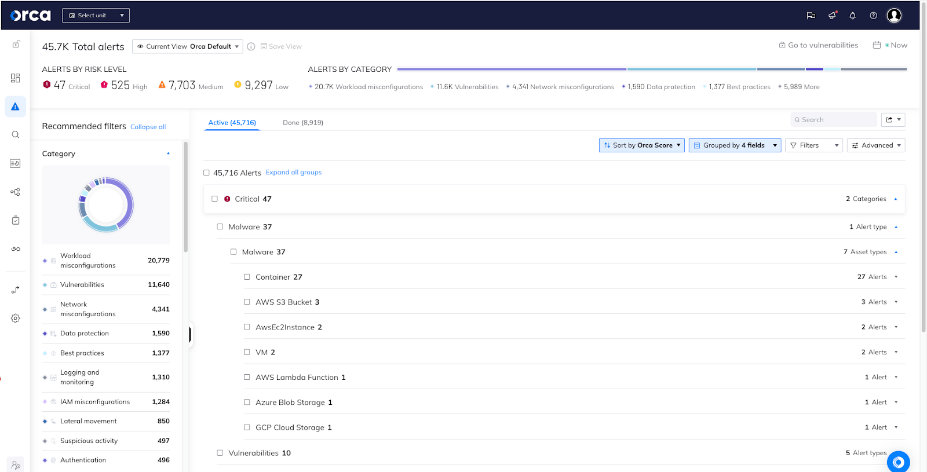
Task: Open the dashboard icon in sidebar
Action: (x=16, y=78)
